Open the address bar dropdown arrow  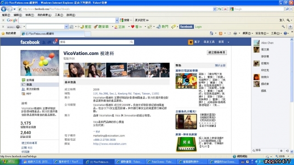215,9
